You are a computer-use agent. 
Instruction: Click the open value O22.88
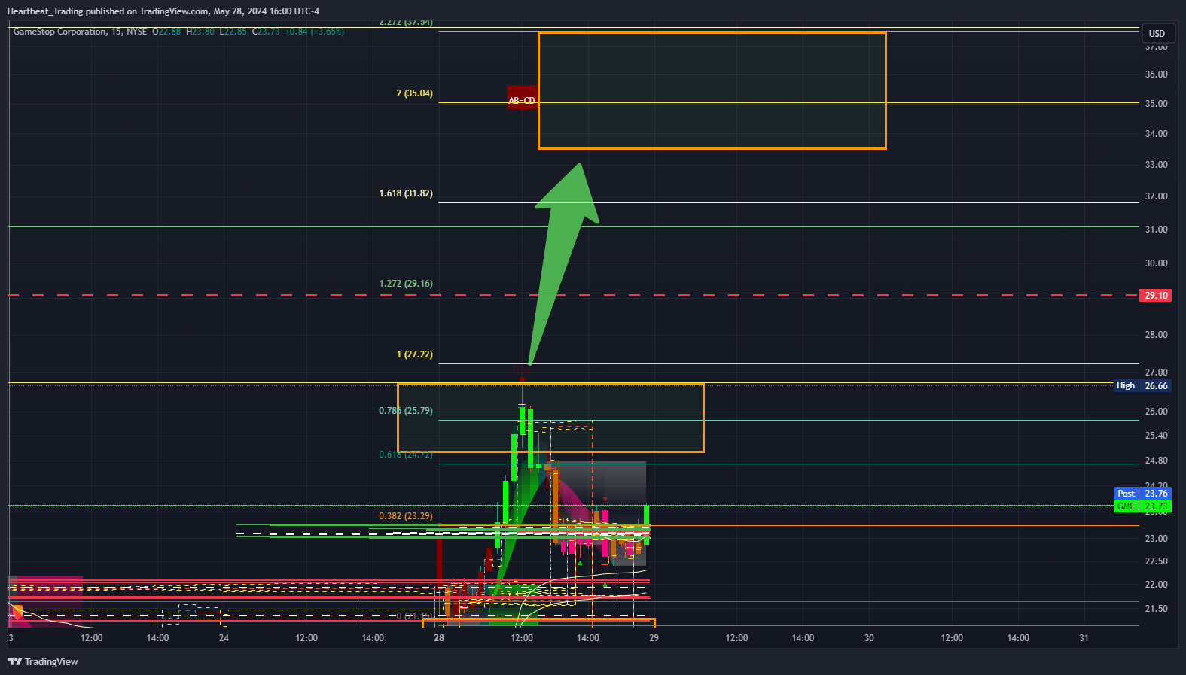click(x=166, y=32)
